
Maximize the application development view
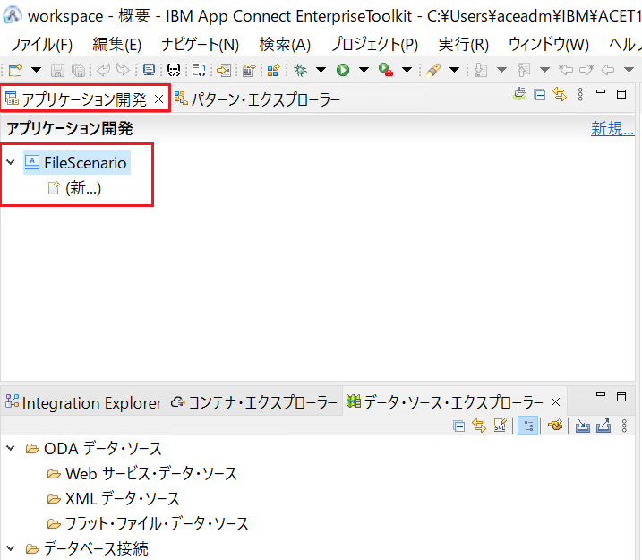coord(621,94)
